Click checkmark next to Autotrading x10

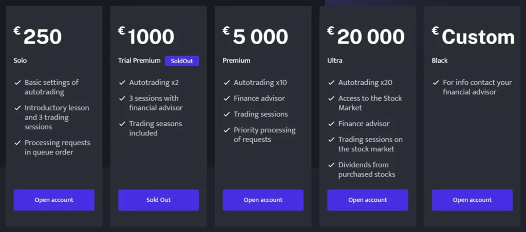[227, 83]
